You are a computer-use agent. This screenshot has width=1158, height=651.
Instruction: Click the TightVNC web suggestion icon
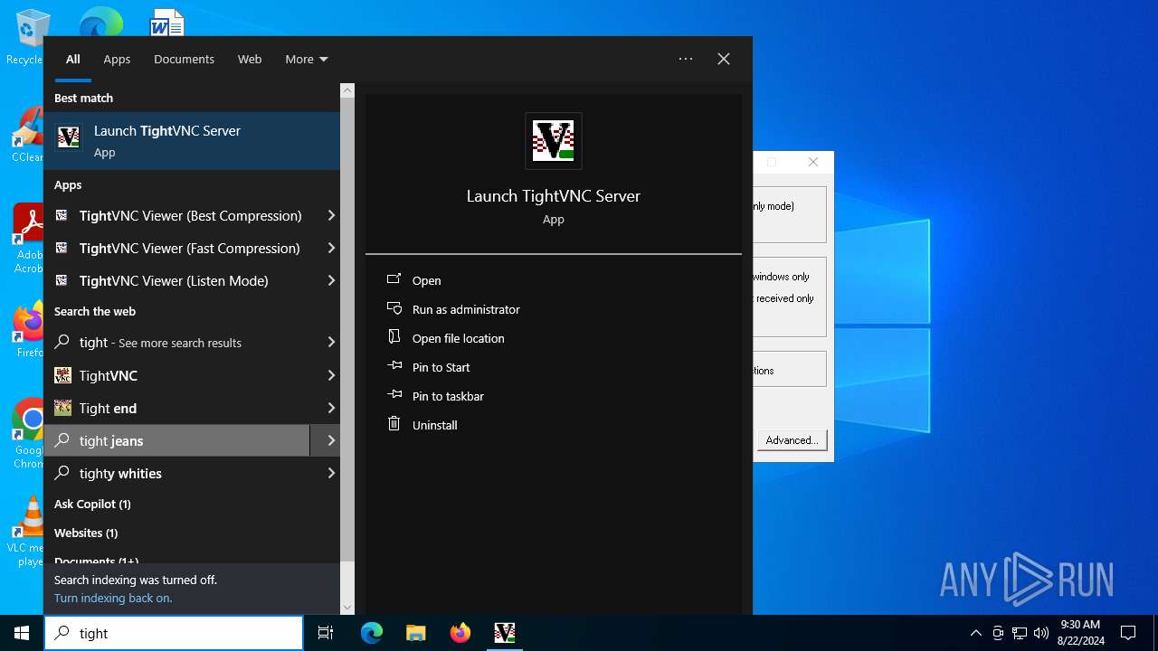click(x=62, y=375)
